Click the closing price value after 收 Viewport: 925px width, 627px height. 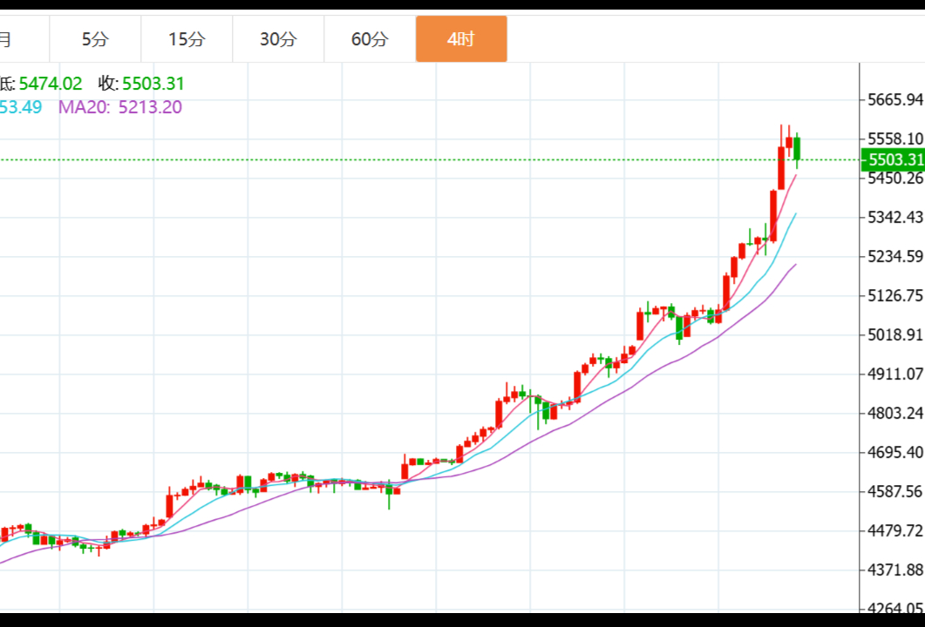click(x=153, y=84)
